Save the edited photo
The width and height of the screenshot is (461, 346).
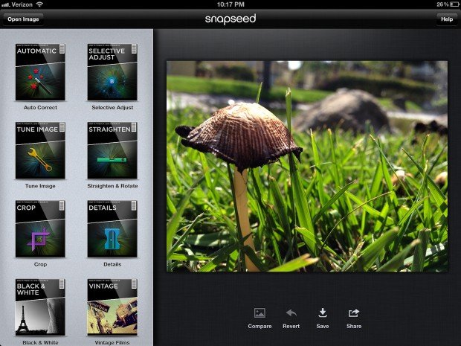point(323,317)
